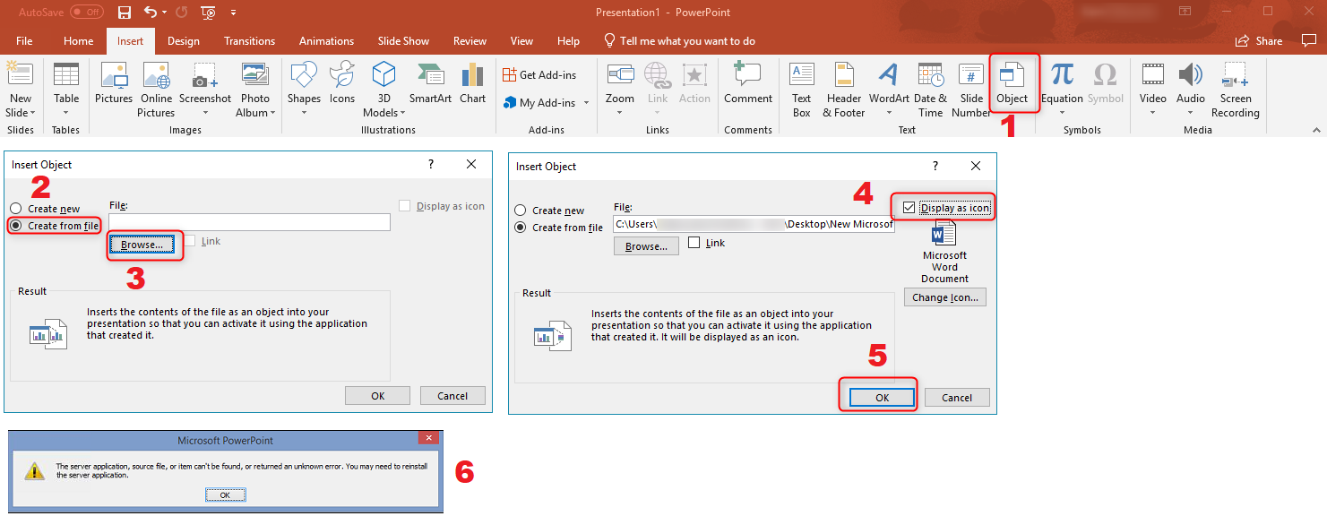This screenshot has width=1327, height=516.
Task: Click the Object button in Text group
Action: point(1012,83)
